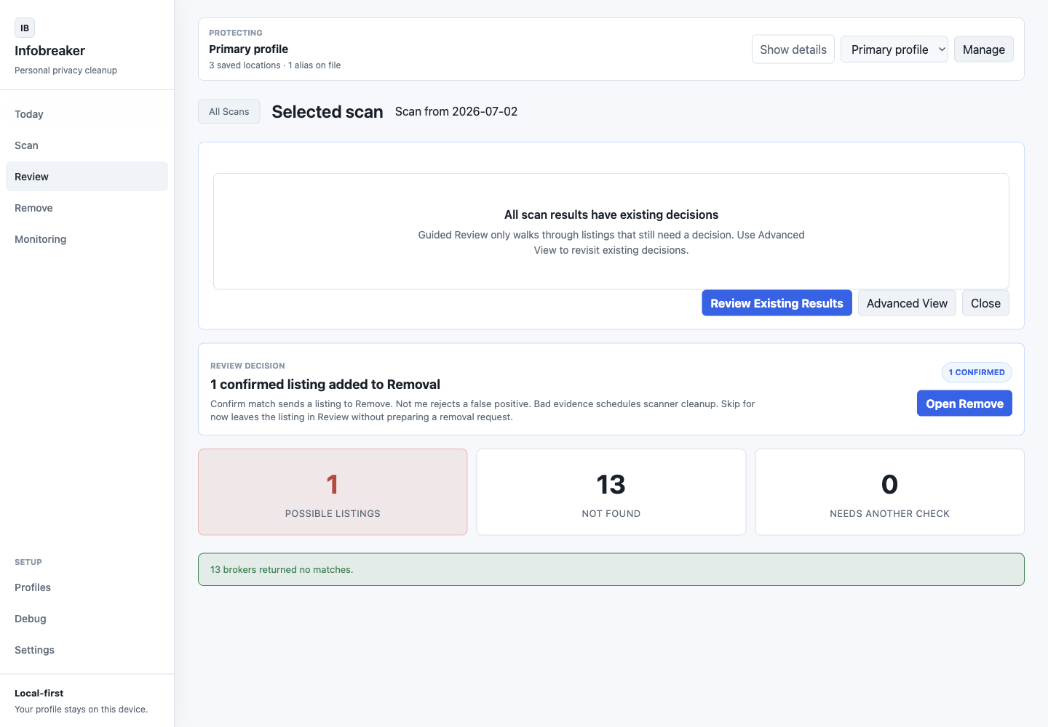1048x727 pixels.
Task: Select Review in the sidebar
Action: (87, 177)
